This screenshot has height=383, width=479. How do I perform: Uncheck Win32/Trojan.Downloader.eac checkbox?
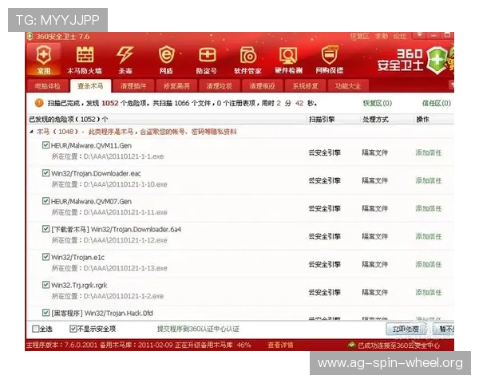(46, 173)
